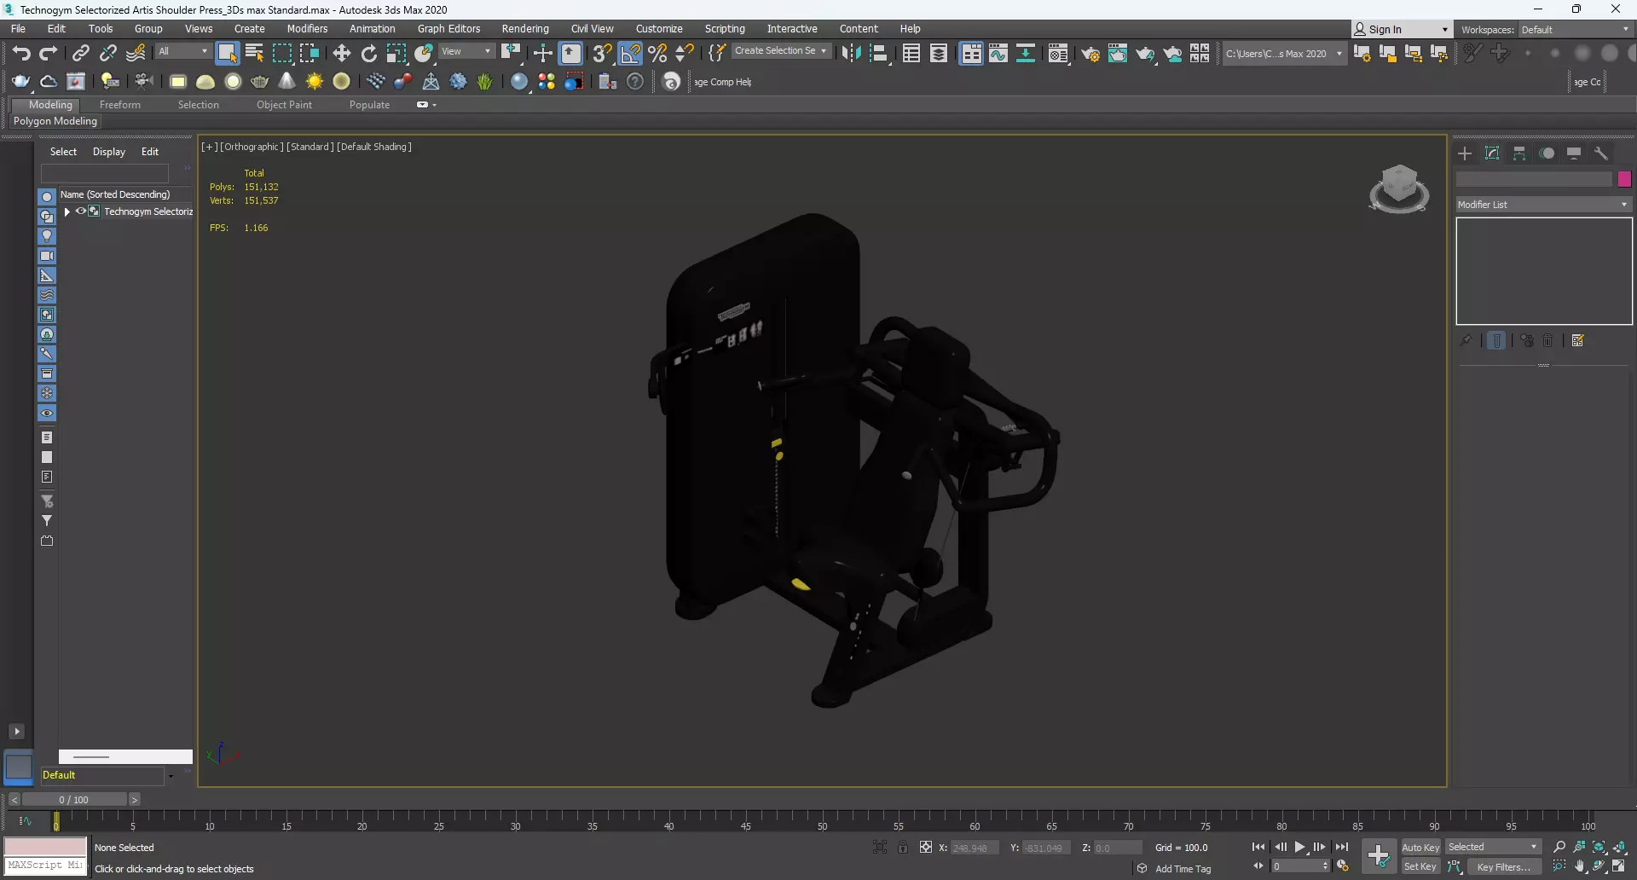Open the selection filter All dropdown

coord(183,51)
